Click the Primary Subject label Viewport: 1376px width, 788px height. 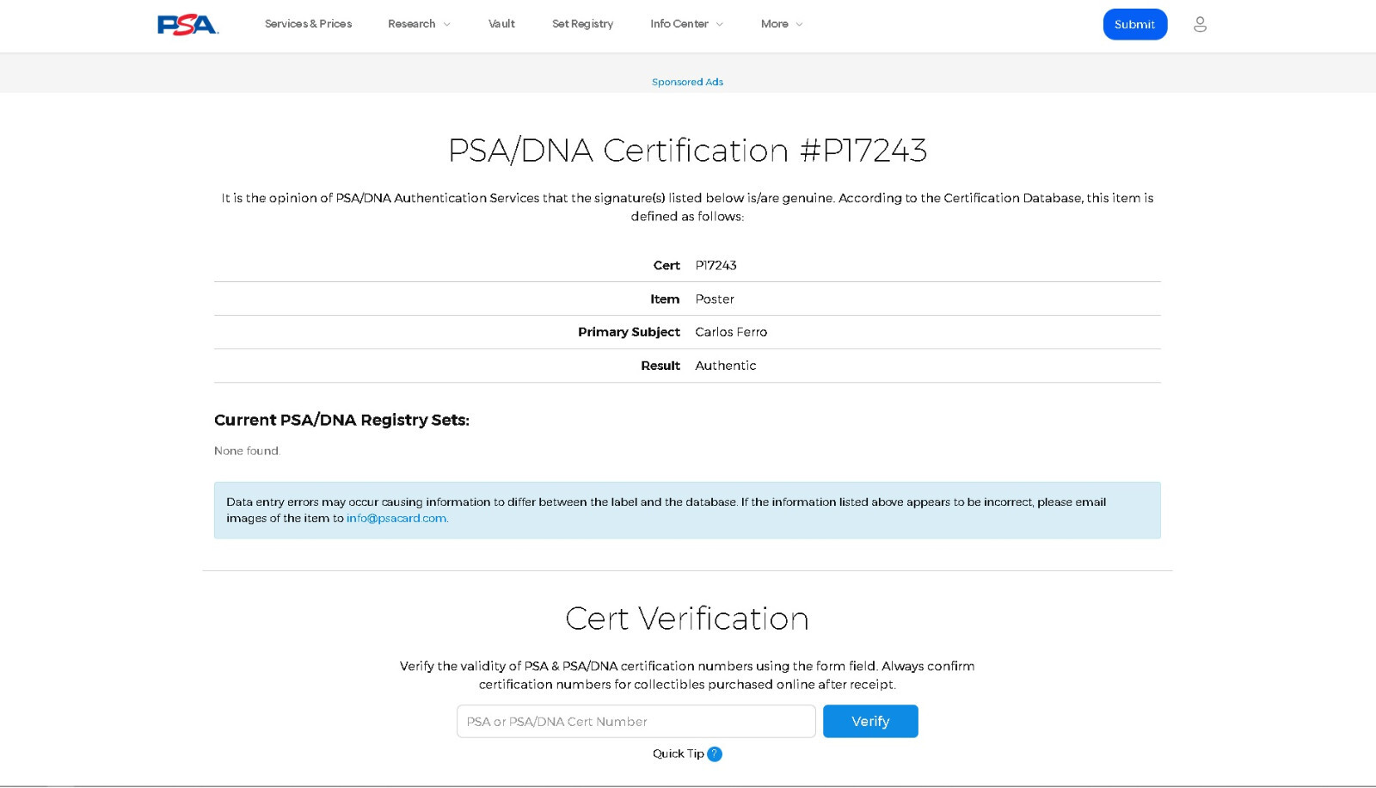click(629, 332)
